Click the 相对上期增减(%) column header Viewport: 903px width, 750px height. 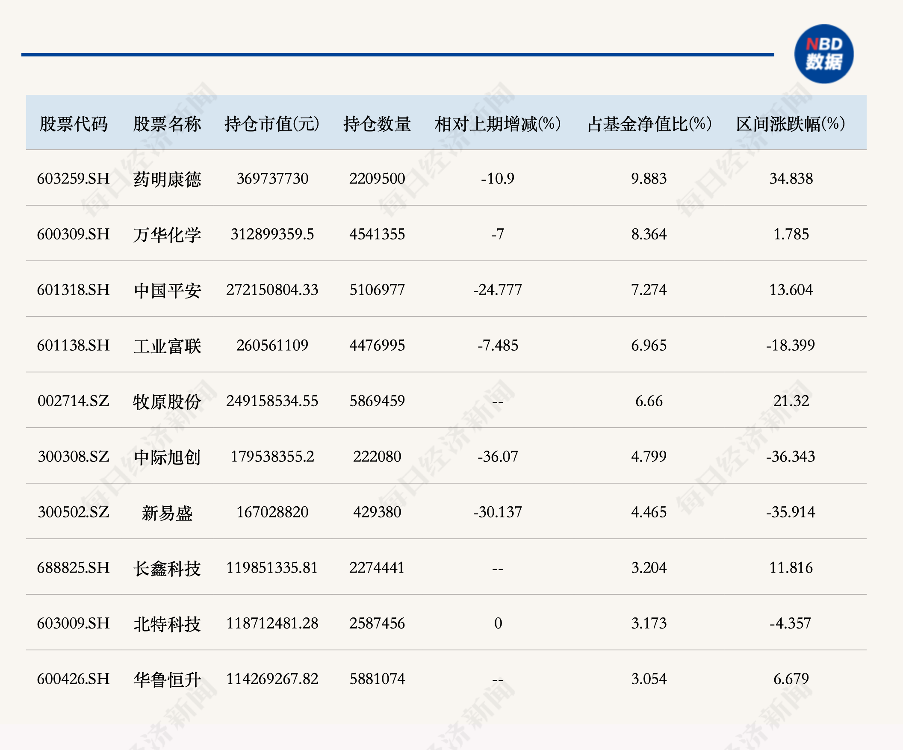(x=498, y=124)
